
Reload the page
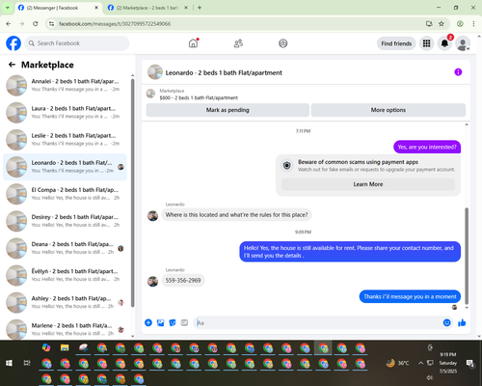pyautogui.click(x=36, y=24)
